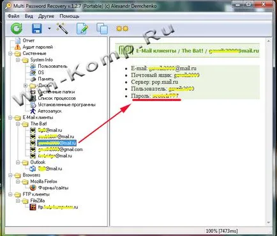Click the Пароль line in the details
Screen dimensions: 277x236
[155, 96]
